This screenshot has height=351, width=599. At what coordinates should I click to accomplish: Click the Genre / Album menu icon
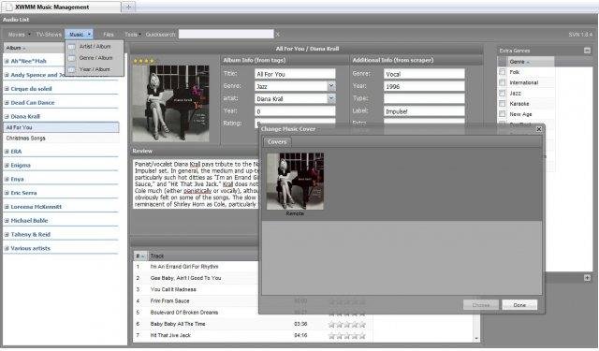pos(71,58)
